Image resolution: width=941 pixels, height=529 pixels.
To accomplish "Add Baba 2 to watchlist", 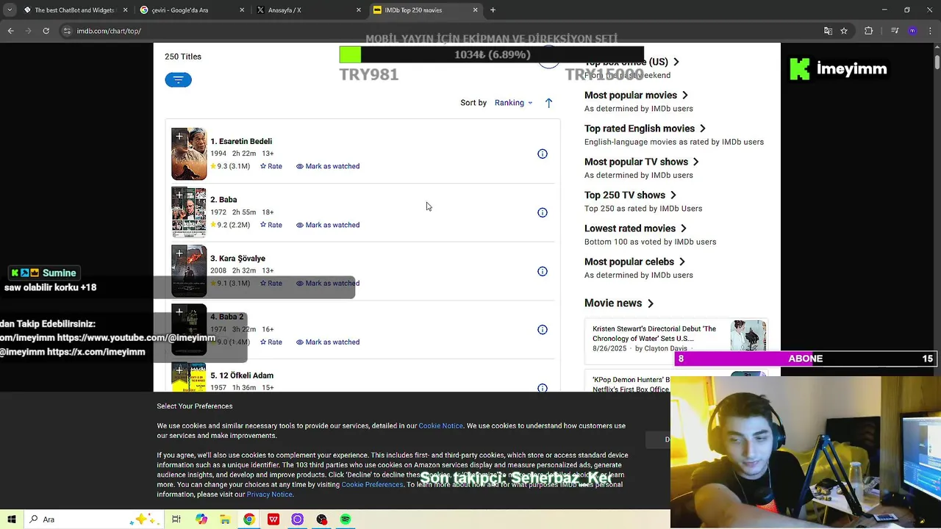I will tap(179, 312).
